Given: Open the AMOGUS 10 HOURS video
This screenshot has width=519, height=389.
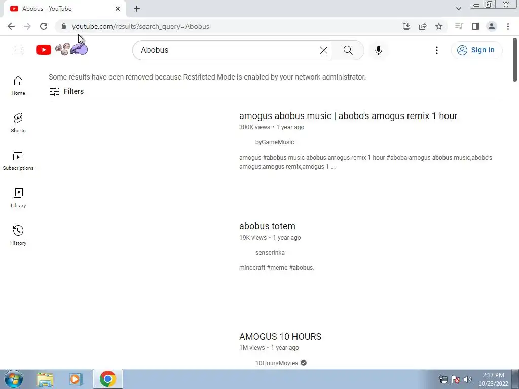Looking at the screenshot, I should point(280,337).
